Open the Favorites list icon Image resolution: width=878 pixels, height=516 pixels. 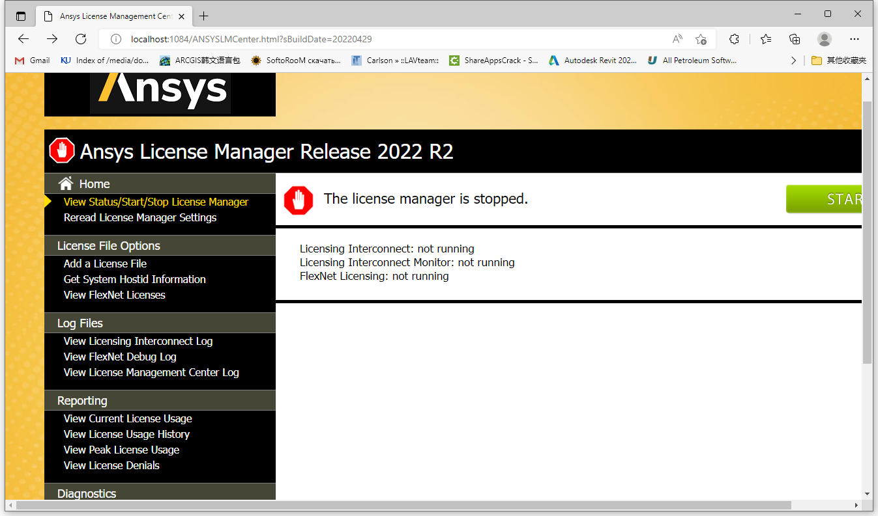766,39
